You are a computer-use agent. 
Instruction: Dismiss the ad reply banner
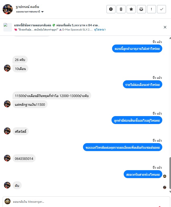[165, 27]
